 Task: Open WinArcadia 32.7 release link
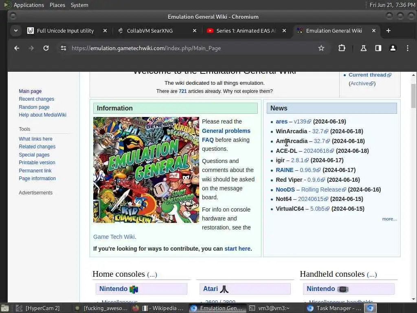point(320,131)
